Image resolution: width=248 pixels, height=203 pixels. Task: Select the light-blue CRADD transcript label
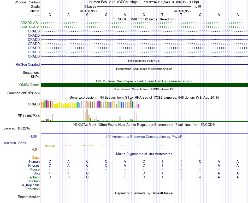point(34,52)
